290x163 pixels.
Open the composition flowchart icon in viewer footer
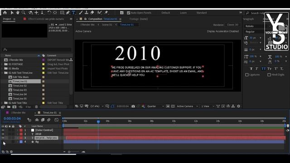click(233, 106)
